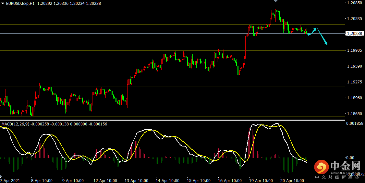Click the 1.18650 price axis label
This screenshot has width=365, height=183.
coord(355,114)
